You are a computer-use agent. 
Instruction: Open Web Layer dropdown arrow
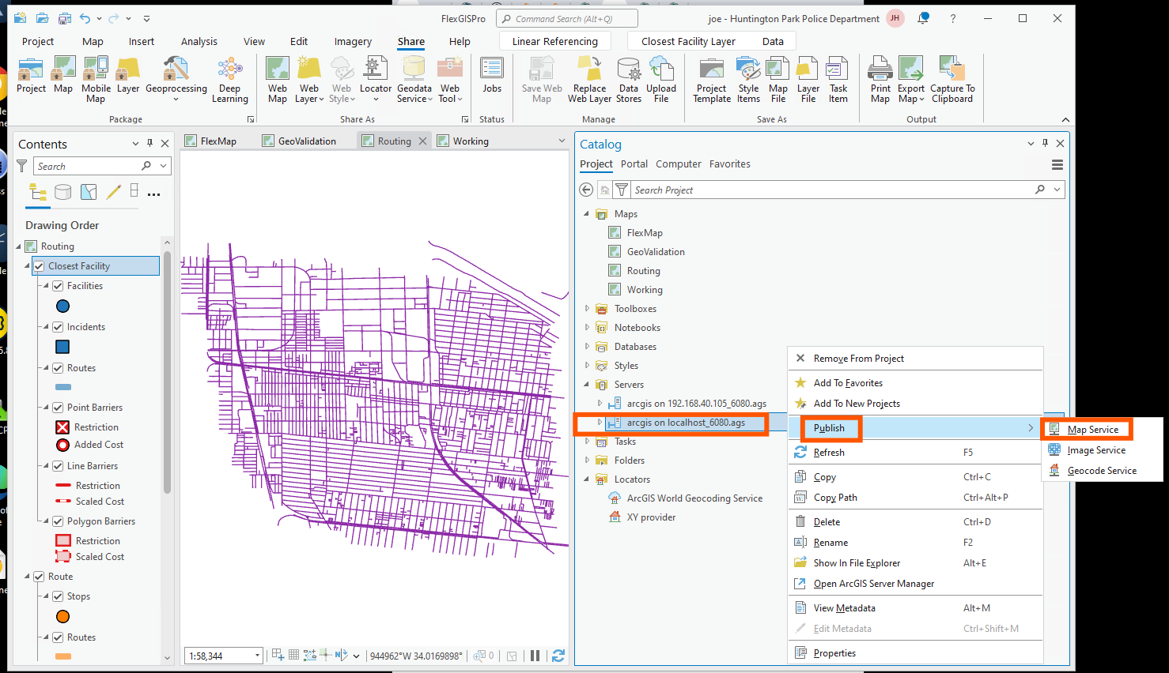coord(321,100)
